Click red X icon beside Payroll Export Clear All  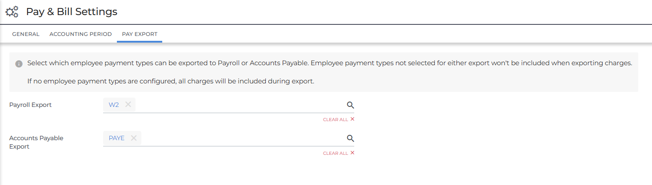(352, 119)
